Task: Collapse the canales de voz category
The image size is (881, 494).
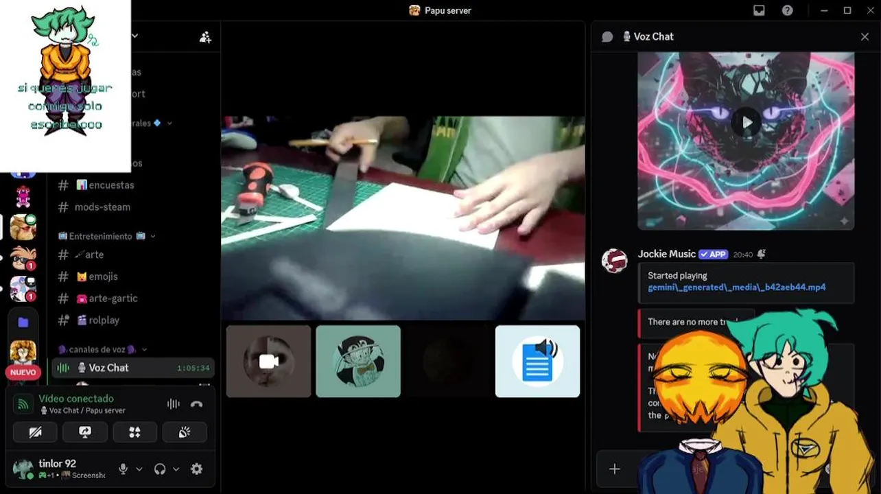Action: coord(102,350)
